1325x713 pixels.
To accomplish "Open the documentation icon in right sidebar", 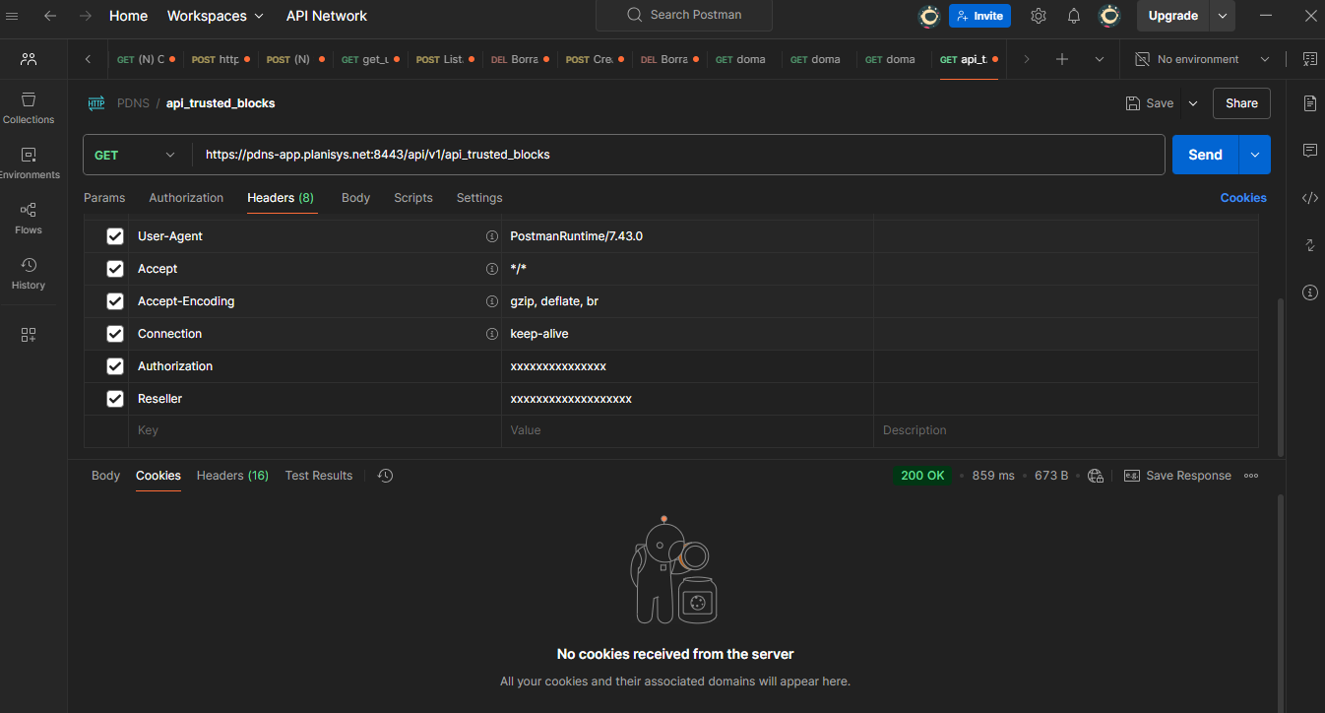I will point(1309,103).
